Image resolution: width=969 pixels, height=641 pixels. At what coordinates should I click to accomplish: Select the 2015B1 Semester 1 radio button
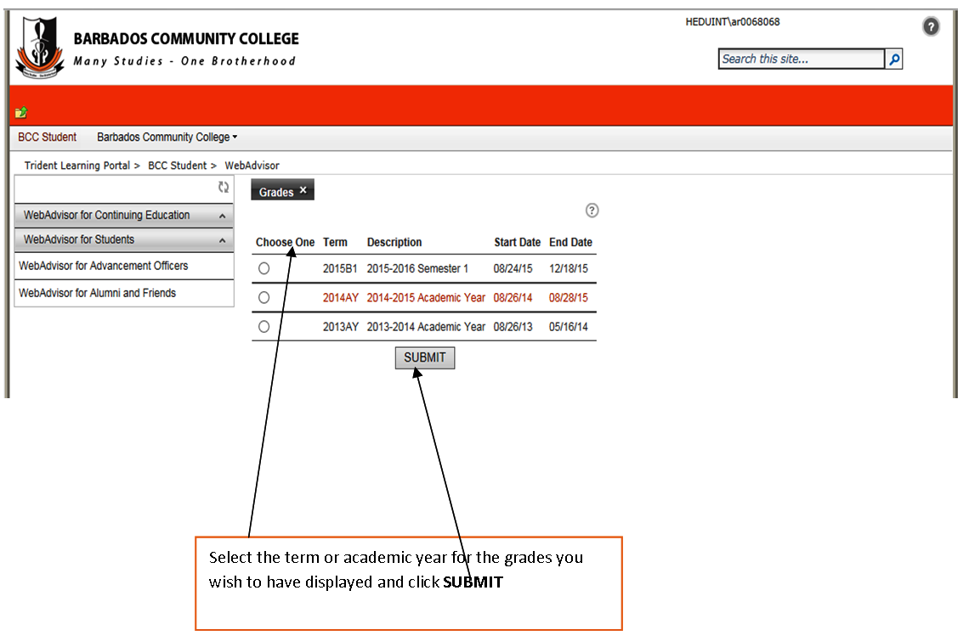click(x=263, y=268)
